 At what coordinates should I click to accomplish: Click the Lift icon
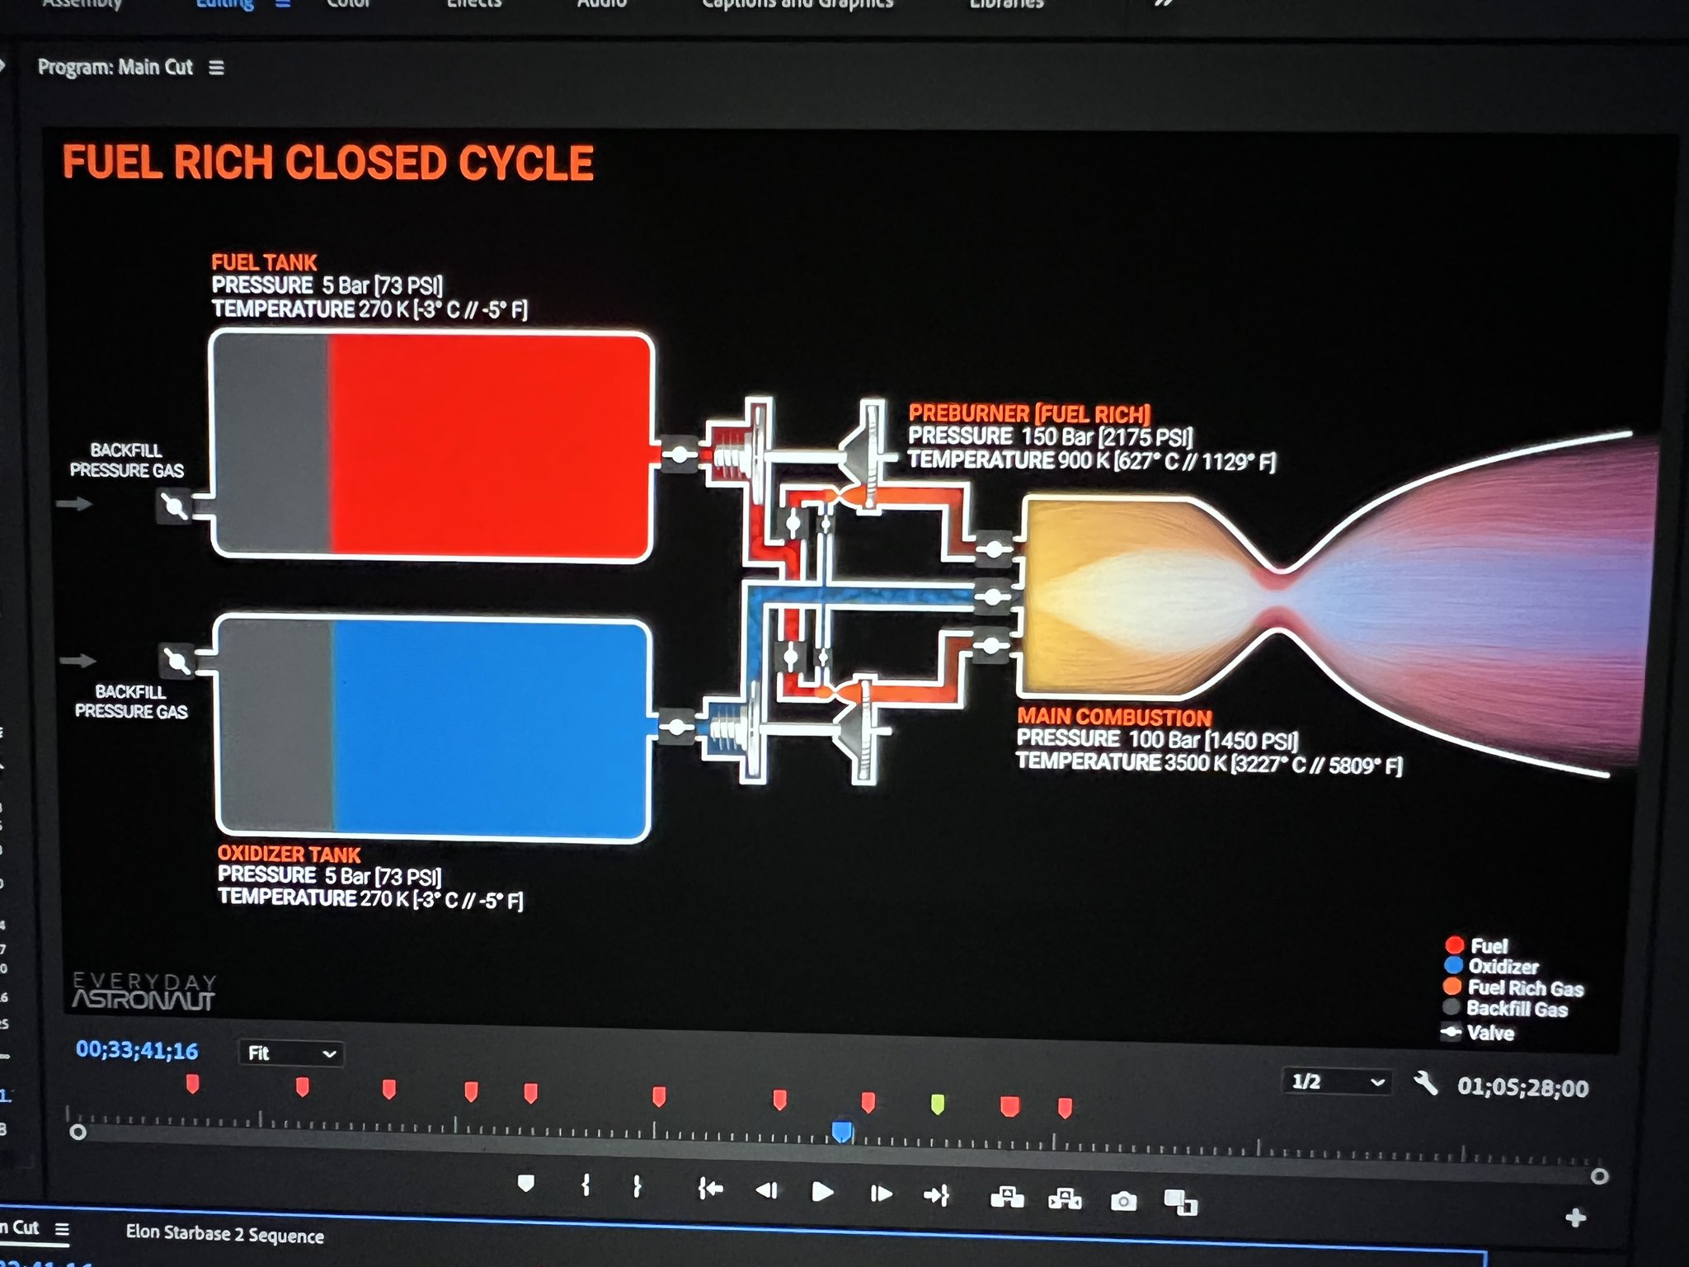click(x=1007, y=1197)
